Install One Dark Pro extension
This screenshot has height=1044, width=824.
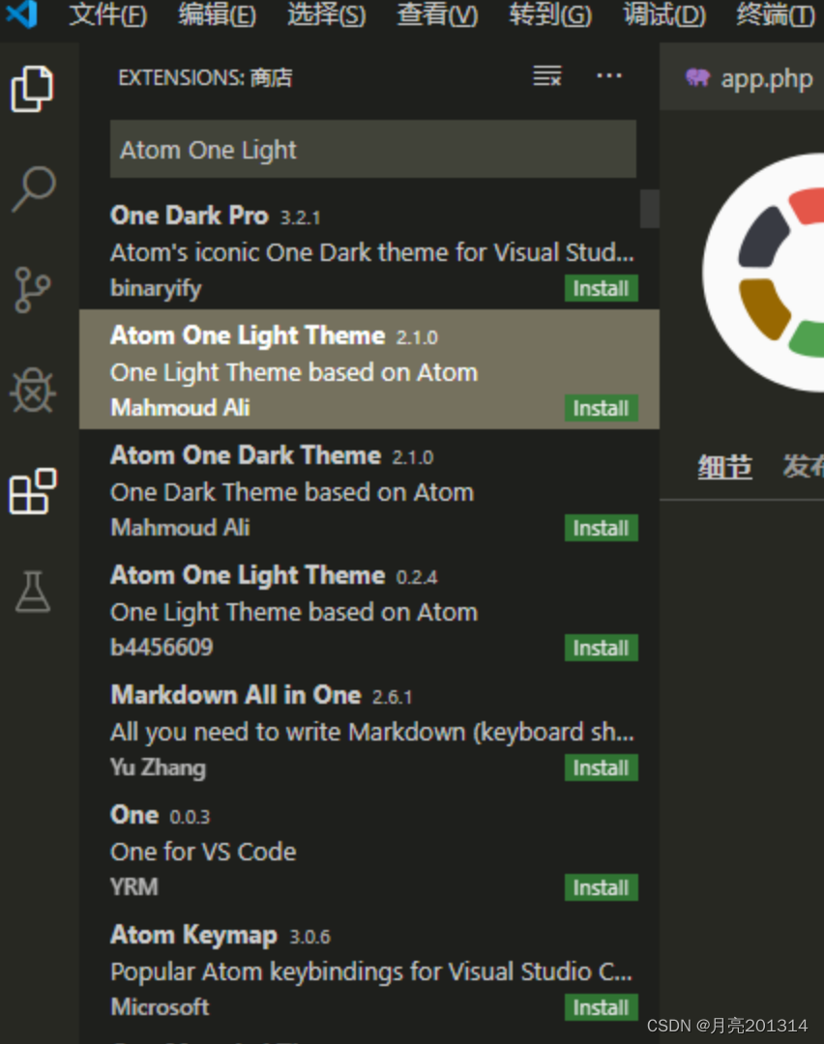tap(601, 288)
